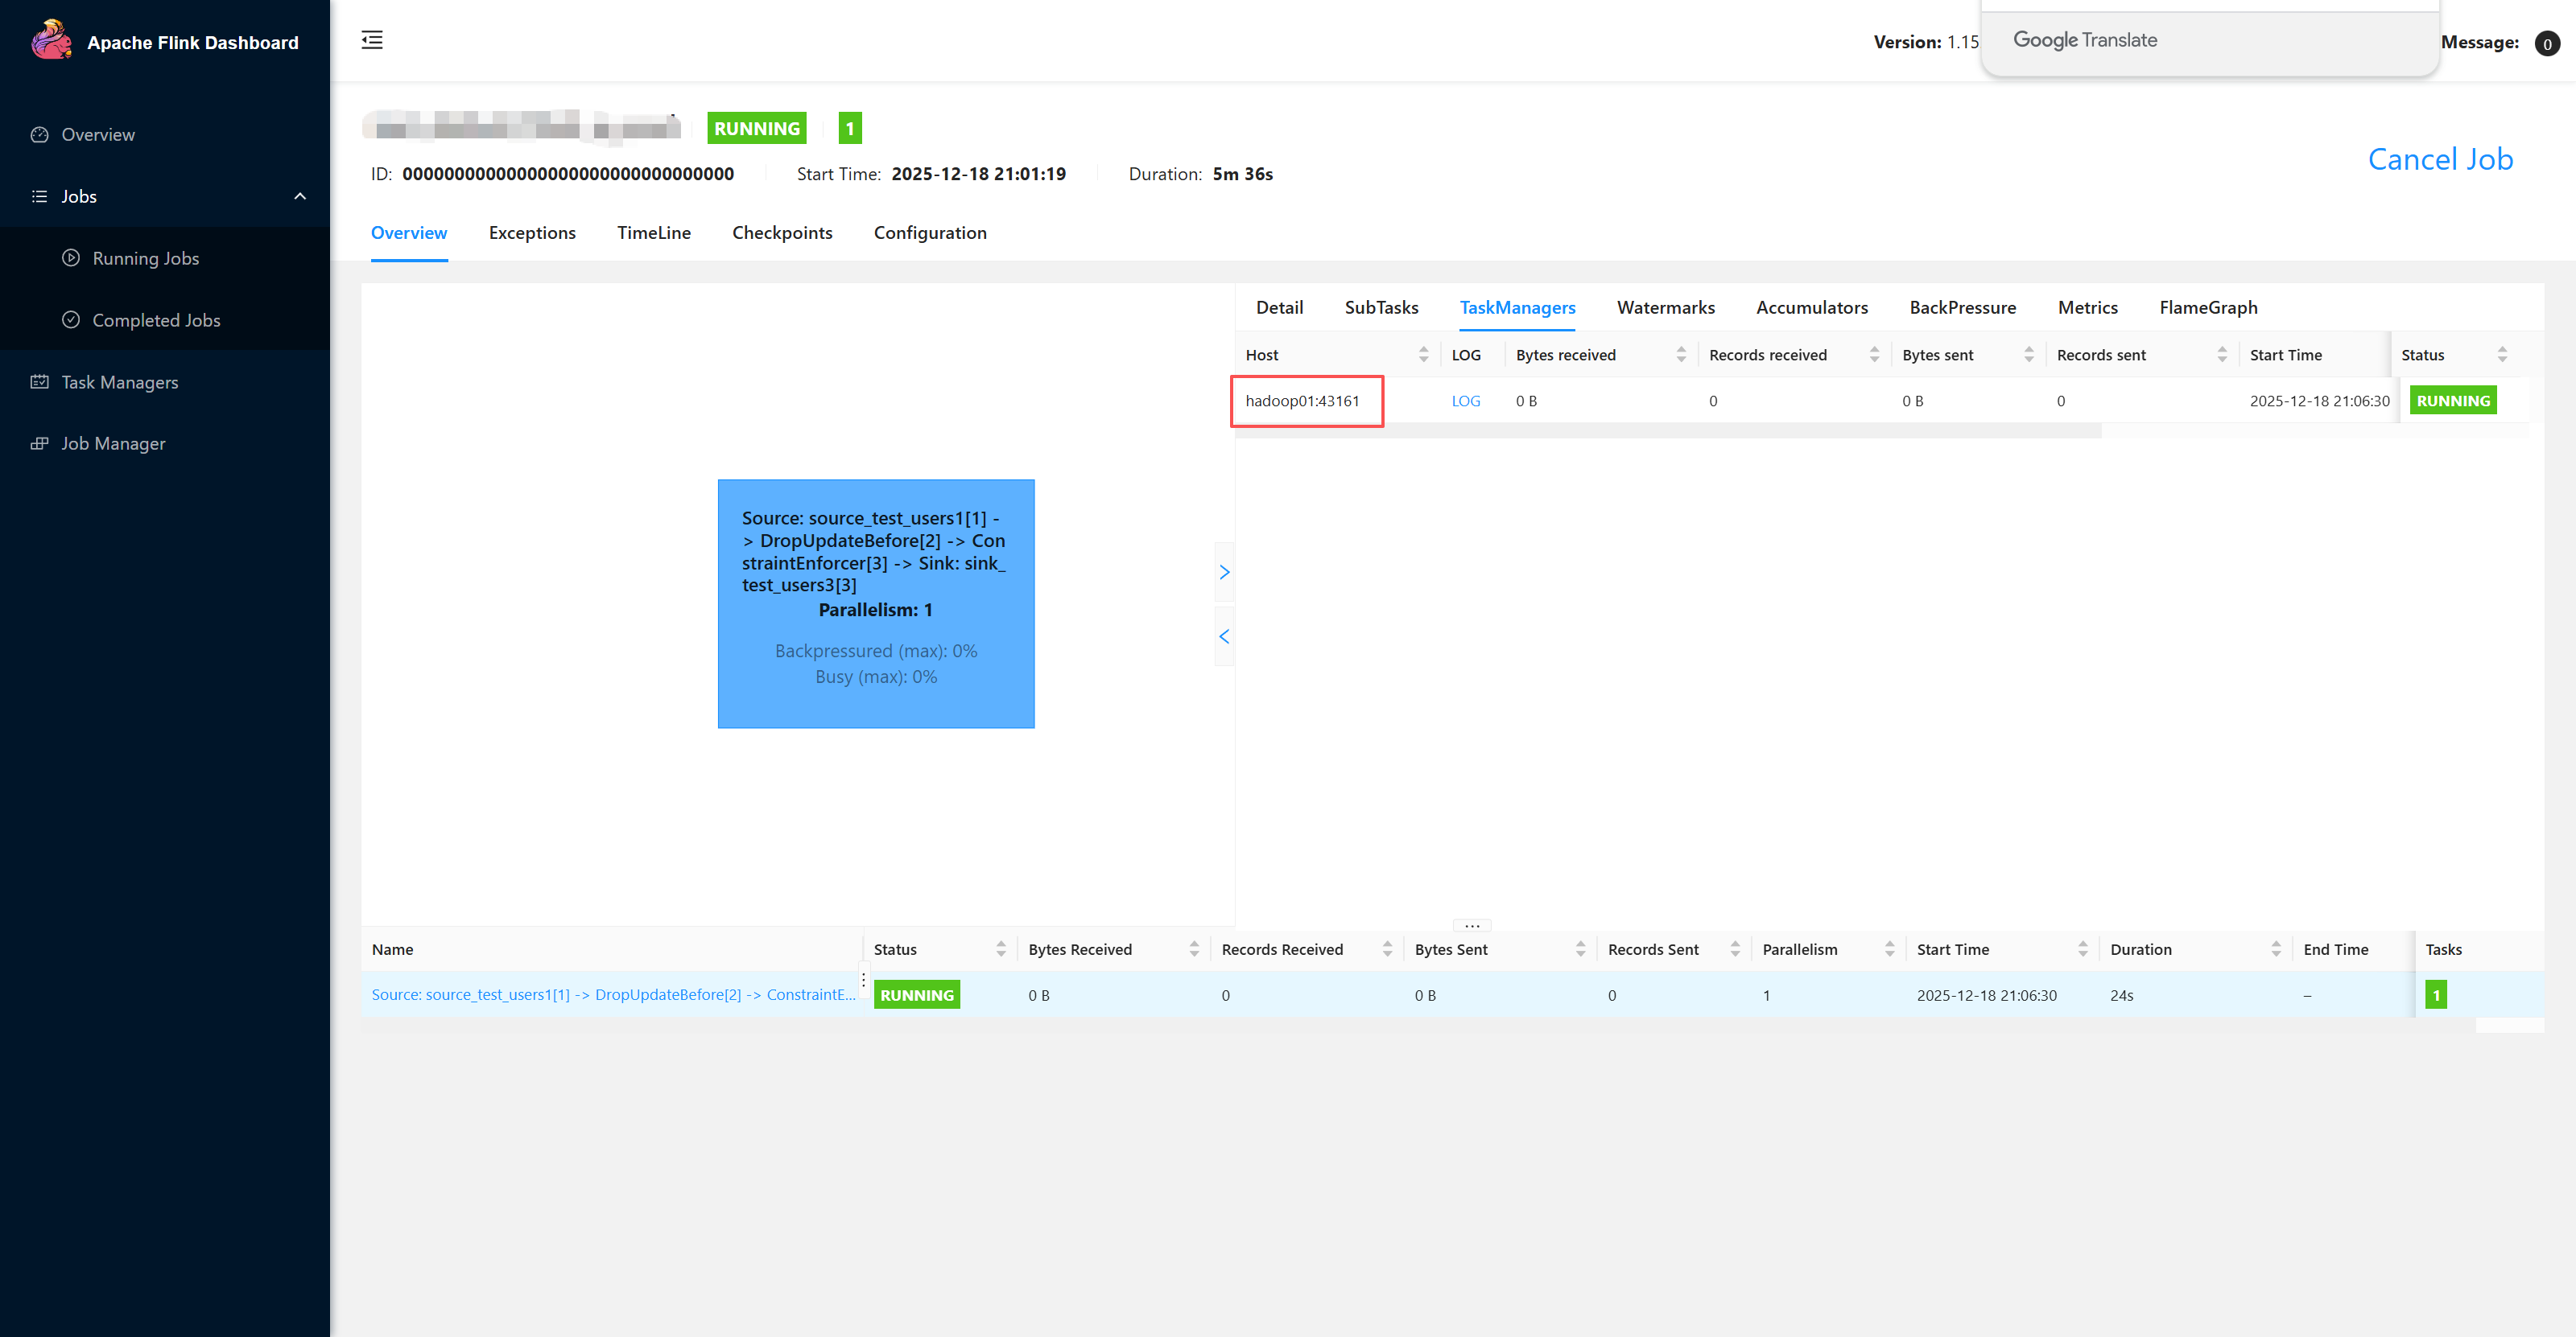This screenshot has width=2576, height=1337.
Task: Click the sidebar collapse menu icon
Action: click(x=372, y=40)
